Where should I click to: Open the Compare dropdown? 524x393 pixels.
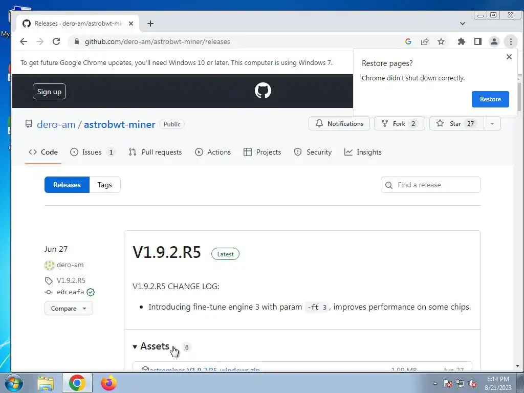tap(69, 309)
